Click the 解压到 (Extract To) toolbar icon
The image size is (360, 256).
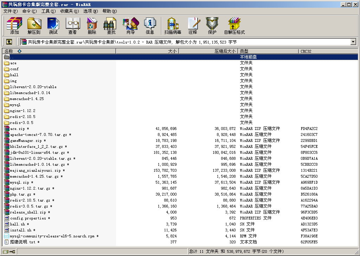(x=34, y=26)
